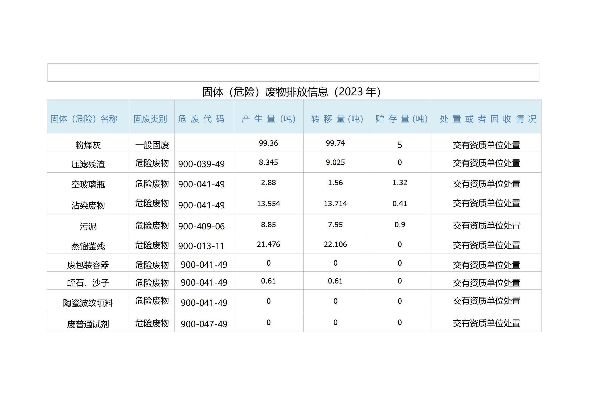Click the value 0.41
Viewport: 589px width, 417px height.
pyautogui.click(x=400, y=204)
